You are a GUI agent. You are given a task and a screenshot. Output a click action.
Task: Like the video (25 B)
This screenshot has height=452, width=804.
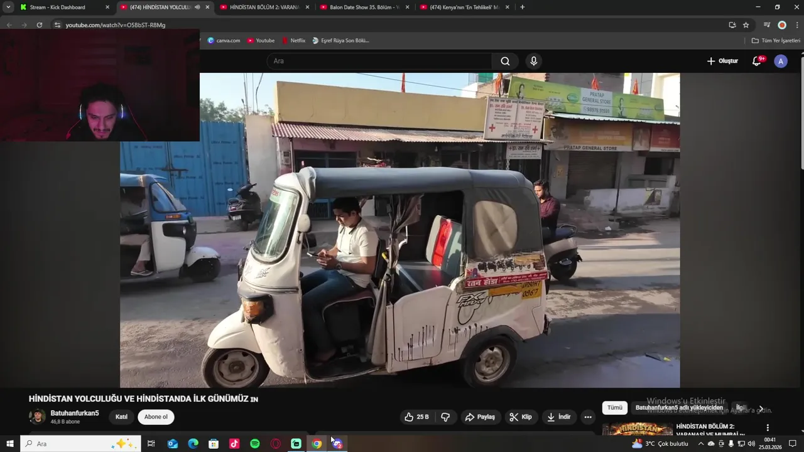416,417
